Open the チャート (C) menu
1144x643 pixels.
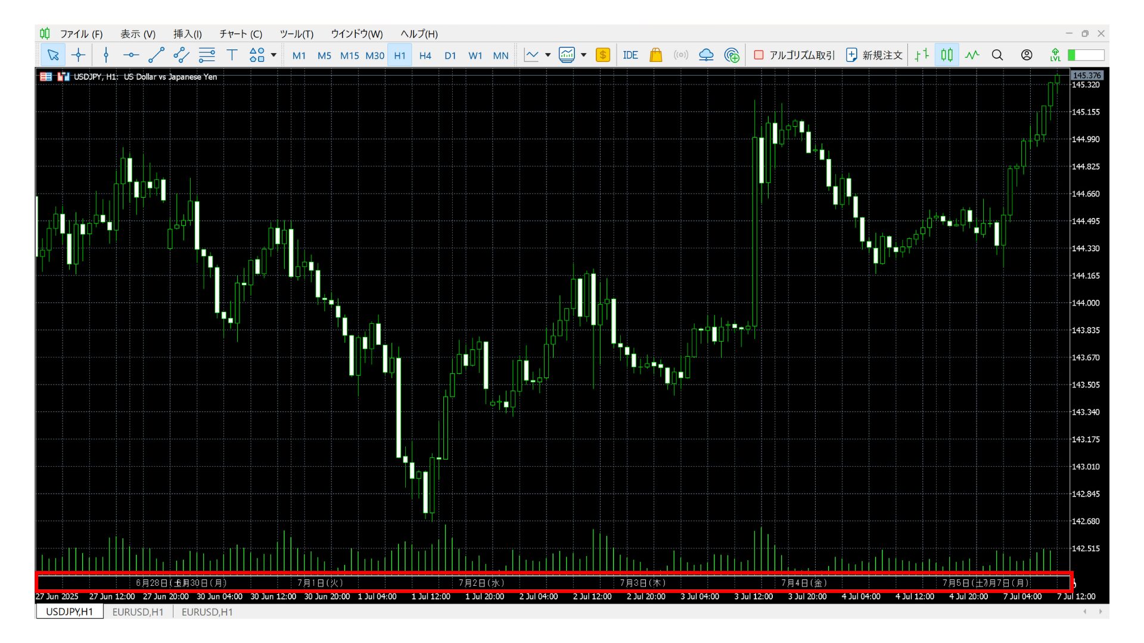click(x=240, y=34)
